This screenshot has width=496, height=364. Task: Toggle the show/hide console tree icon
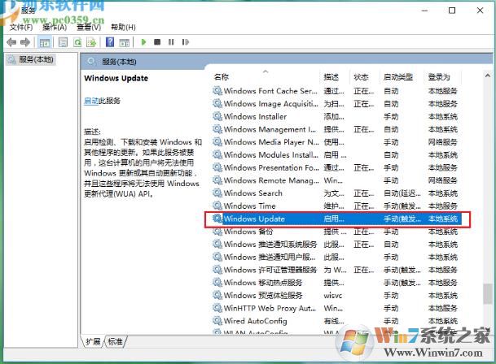click(44, 42)
